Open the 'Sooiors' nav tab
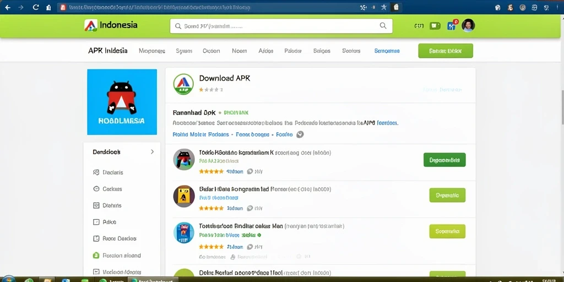 (x=351, y=51)
